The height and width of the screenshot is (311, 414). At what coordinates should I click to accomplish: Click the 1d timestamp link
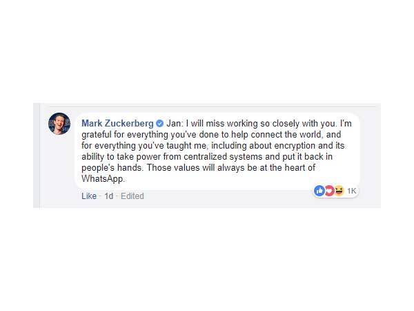108,196
